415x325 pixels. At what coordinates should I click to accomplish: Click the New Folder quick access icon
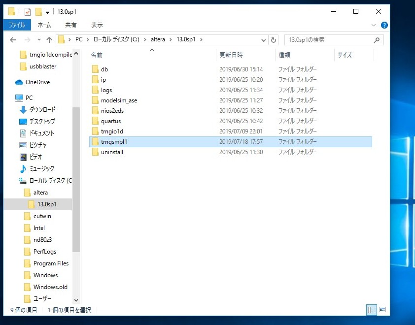point(38,12)
